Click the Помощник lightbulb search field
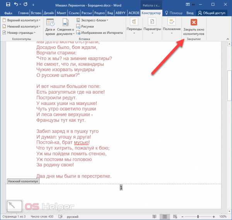 tap(174, 13)
